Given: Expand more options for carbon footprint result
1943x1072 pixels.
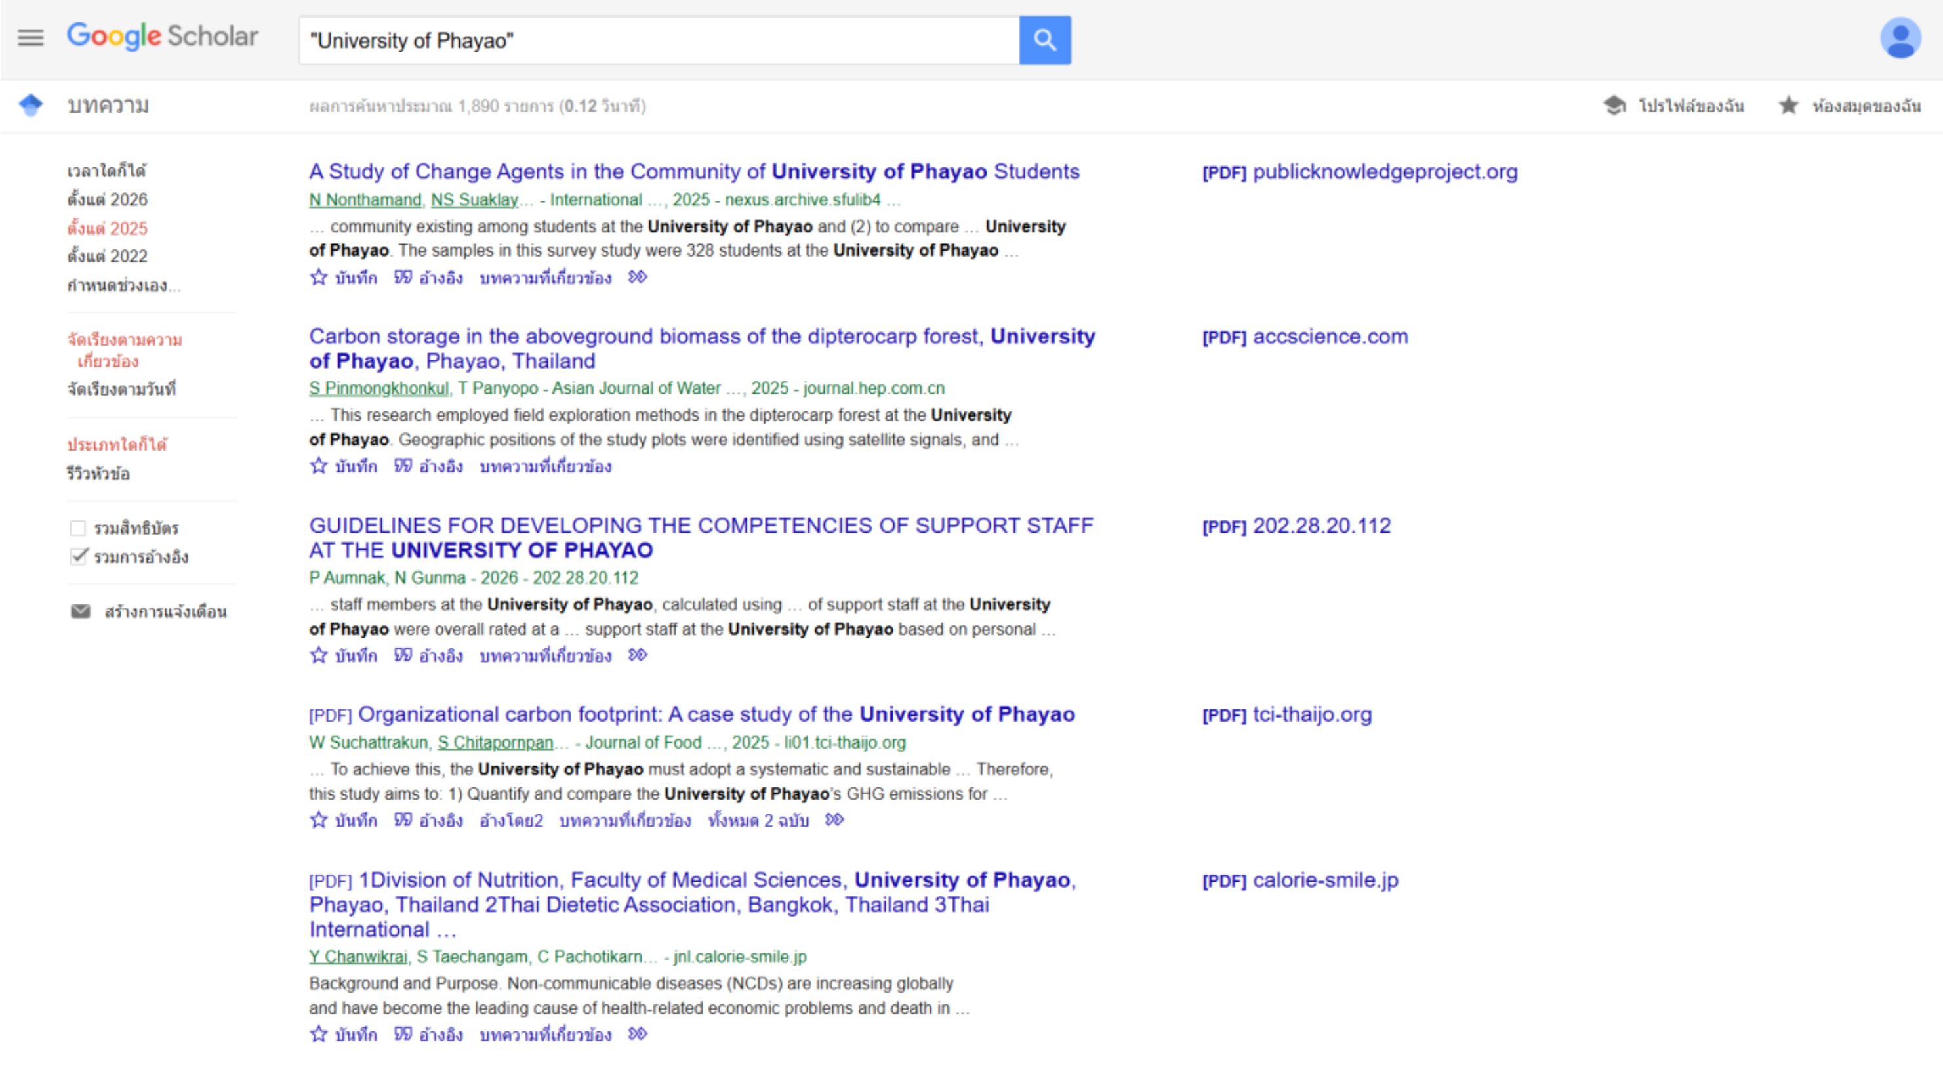Looking at the screenshot, I should (834, 820).
